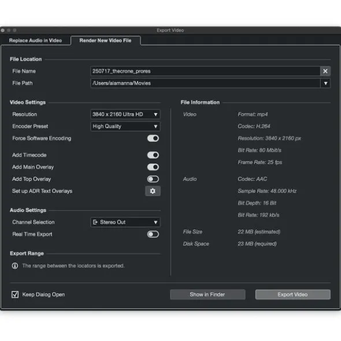Switch to Replace Audio in Video tab
Screen dimensions: 341x341
pos(35,40)
